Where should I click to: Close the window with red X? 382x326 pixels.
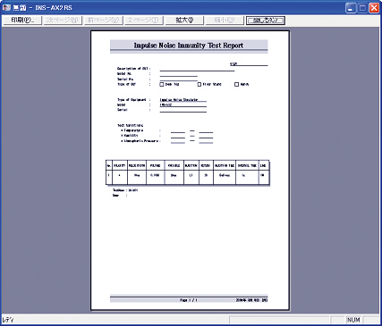(x=374, y=8)
